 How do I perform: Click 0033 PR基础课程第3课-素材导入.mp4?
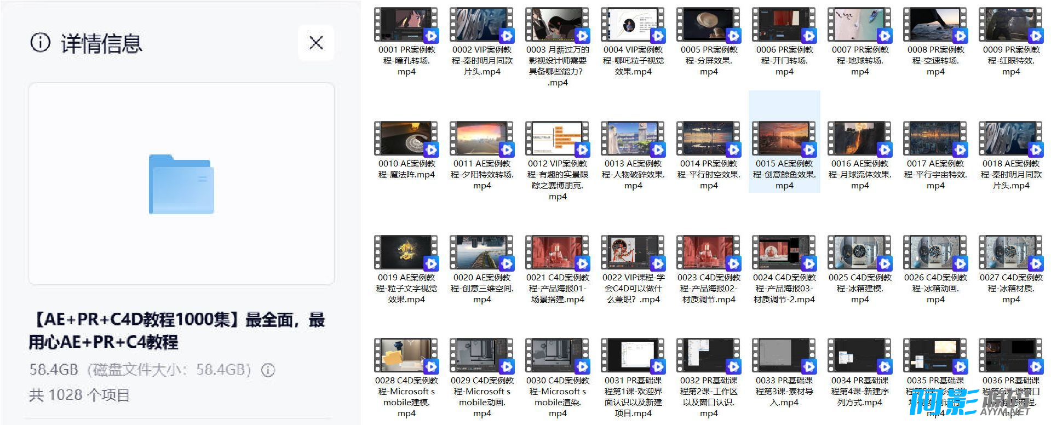point(784,356)
